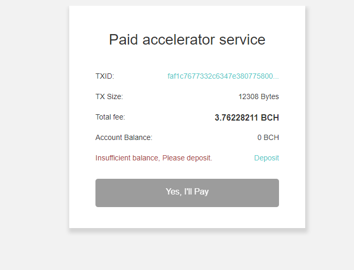Click the red Insufficient balance warning text

pyautogui.click(x=154, y=158)
